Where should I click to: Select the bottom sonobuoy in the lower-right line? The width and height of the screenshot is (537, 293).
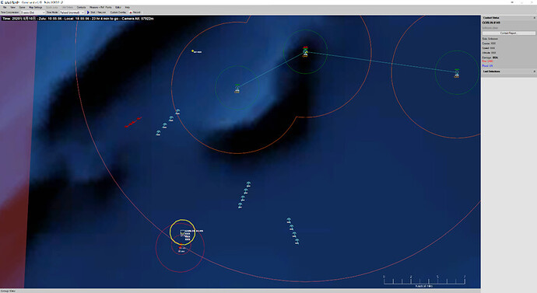(297, 242)
